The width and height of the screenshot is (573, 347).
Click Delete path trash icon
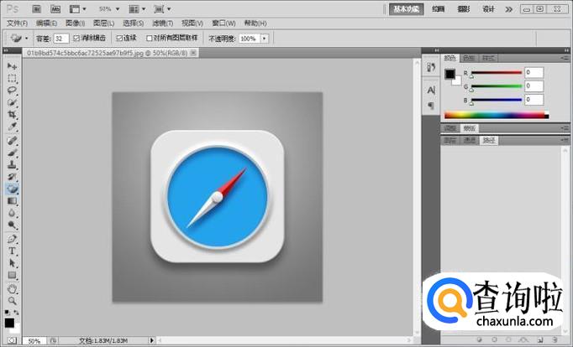[x=555, y=339]
